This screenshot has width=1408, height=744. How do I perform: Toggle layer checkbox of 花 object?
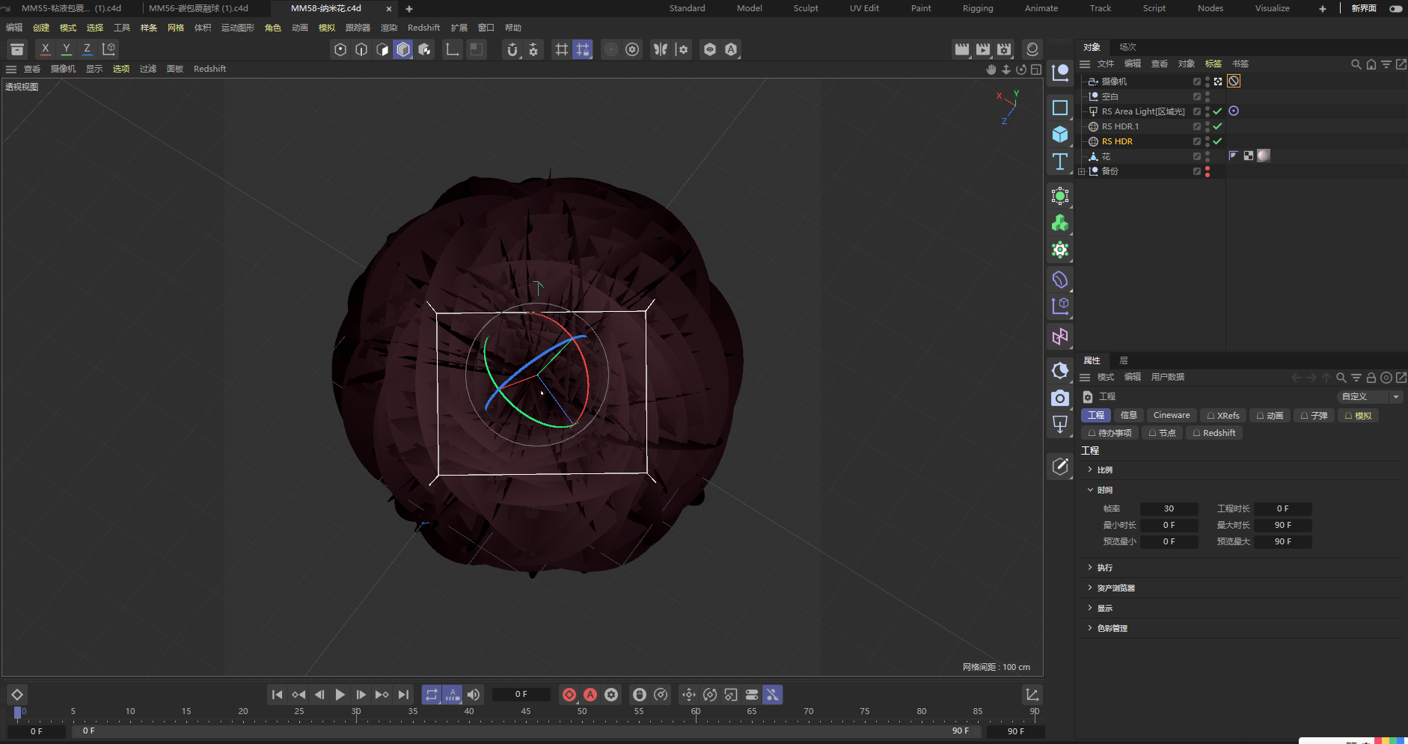1197,156
